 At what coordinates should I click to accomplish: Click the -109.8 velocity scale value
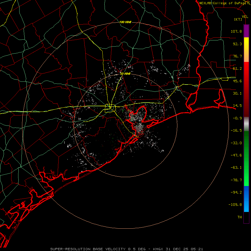[235, 205]
